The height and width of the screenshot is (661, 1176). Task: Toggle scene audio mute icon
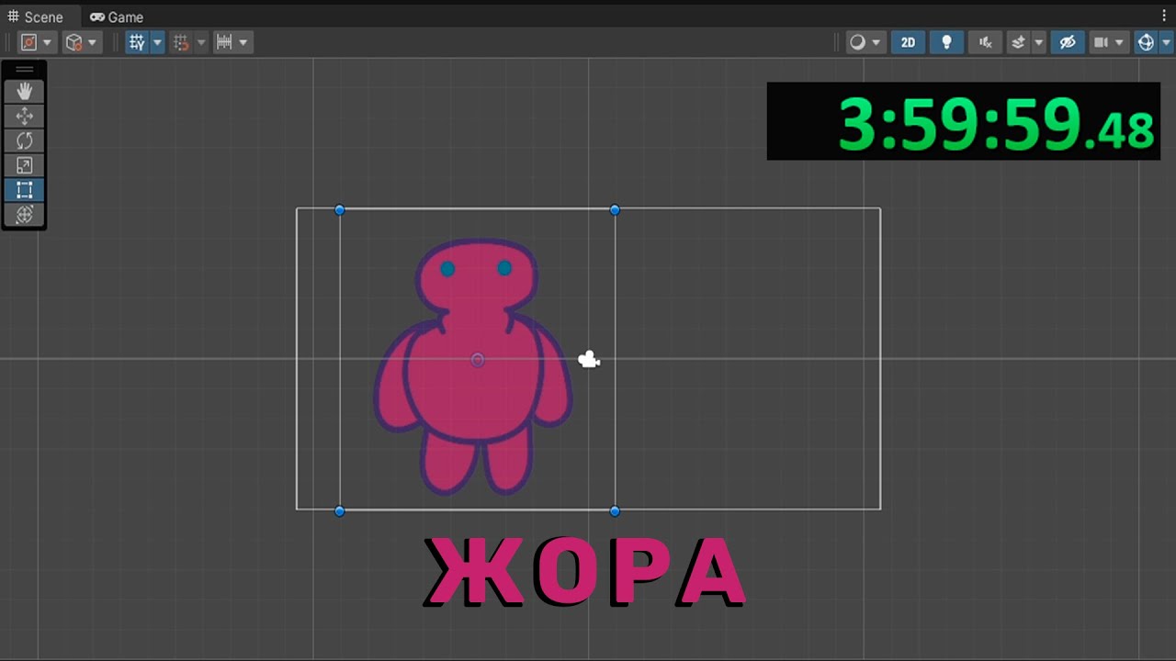pos(986,42)
